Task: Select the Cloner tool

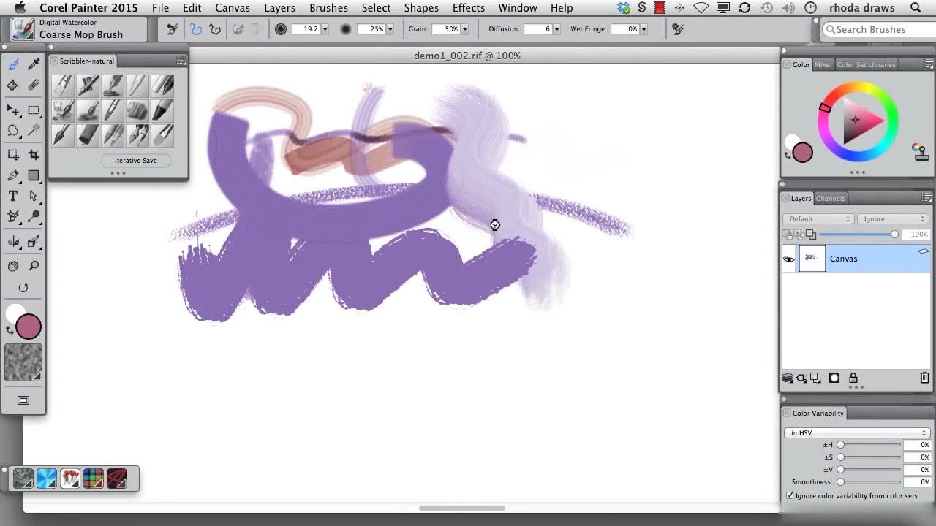Action: click(x=13, y=217)
